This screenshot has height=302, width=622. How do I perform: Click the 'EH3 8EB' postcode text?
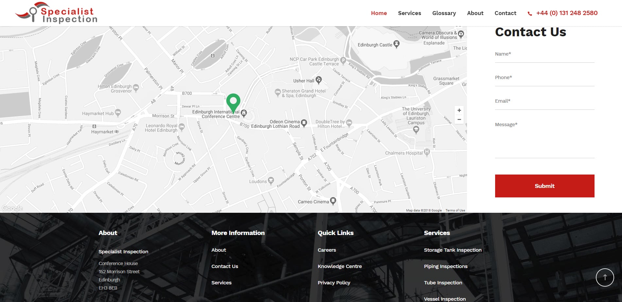[108, 288]
